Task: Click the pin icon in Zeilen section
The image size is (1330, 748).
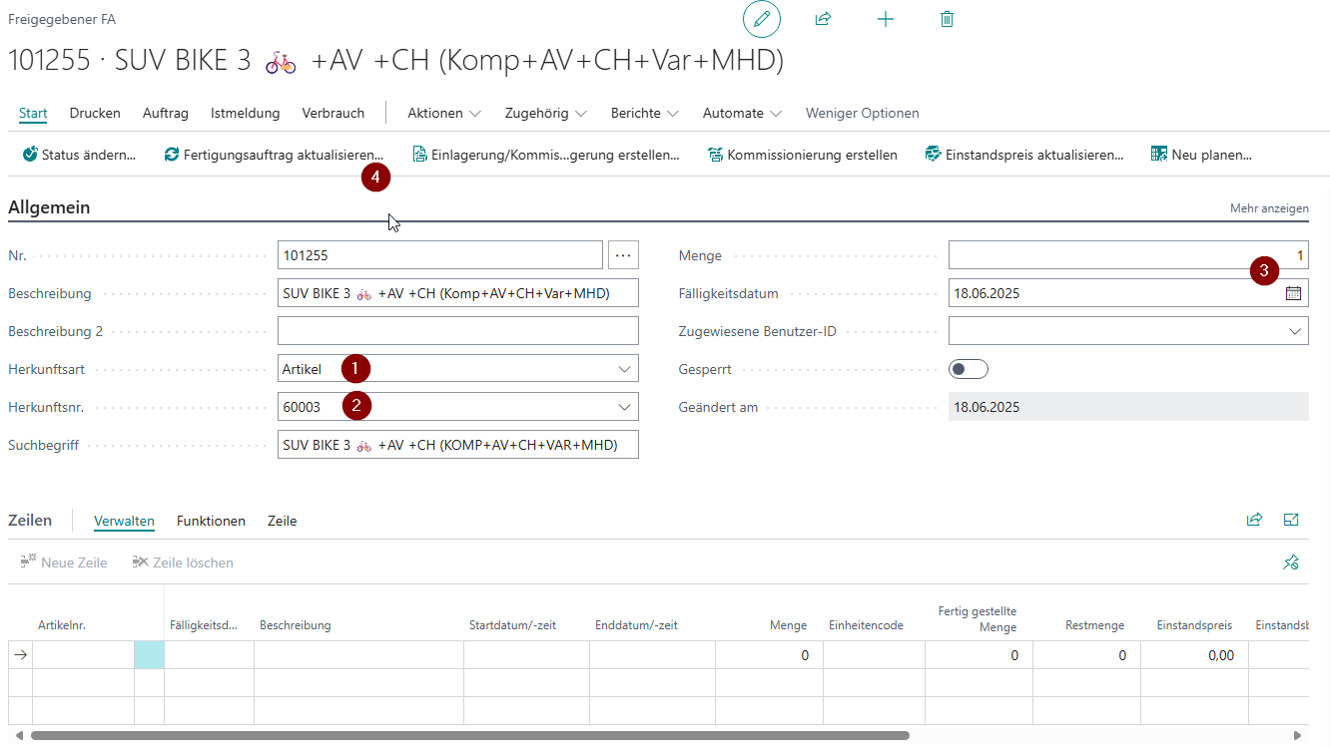Action: tap(1291, 562)
